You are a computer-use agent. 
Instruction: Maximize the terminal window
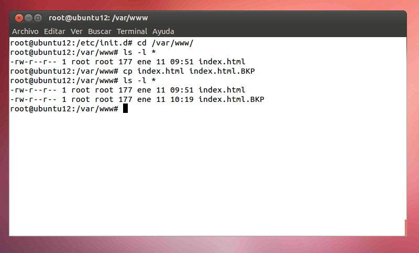38,18
